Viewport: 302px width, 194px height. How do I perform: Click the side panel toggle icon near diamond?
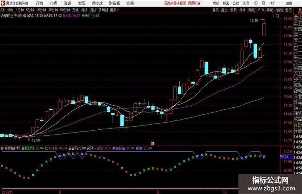277,16
